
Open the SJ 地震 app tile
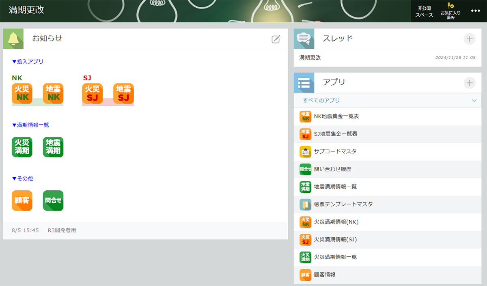tap(123, 93)
